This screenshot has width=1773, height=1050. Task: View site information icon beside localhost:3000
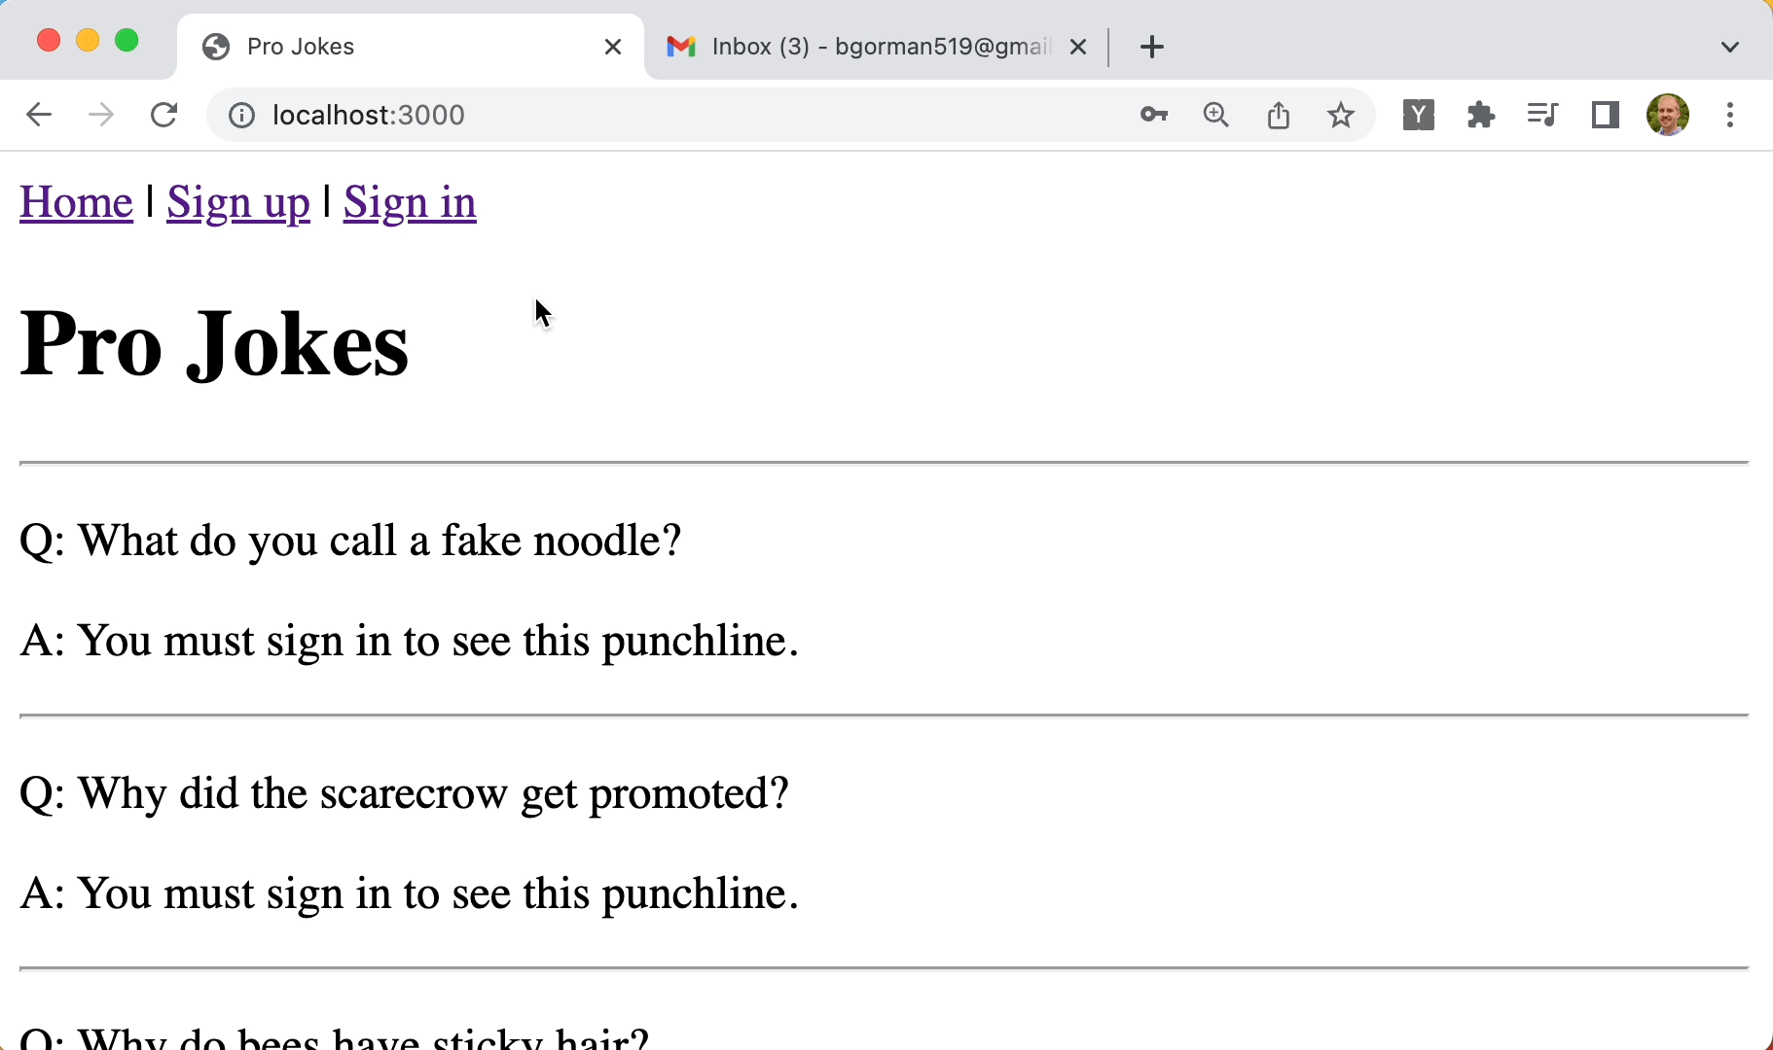(241, 116)
